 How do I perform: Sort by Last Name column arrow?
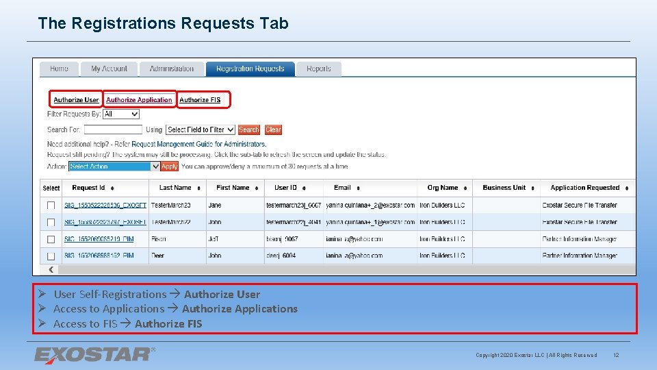point(198,188)
